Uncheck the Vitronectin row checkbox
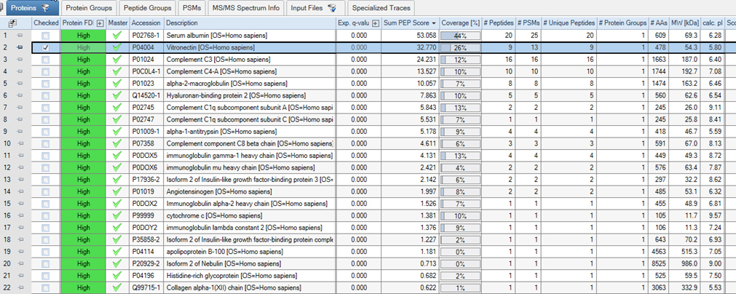The image size is (736, 294). (x=46, y=47)
